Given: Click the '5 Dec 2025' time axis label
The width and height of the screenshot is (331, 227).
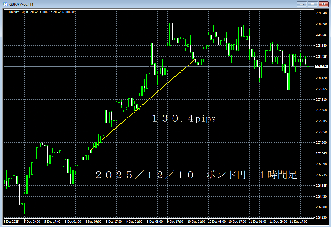Looking at the screenshot, I should point(11,222).
